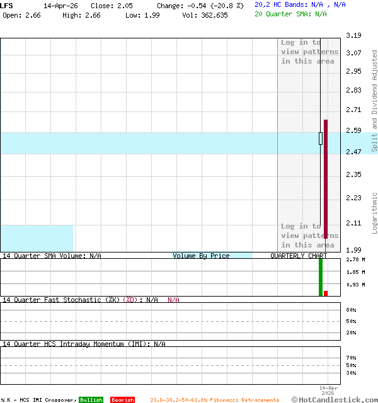The height and width of the screenshot is (403, 378).
Task: Click the 'Volume By Price' label
Action: [x=201, y=256]
